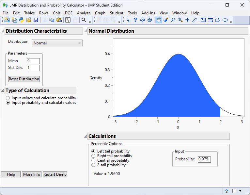Screen dimensions: 250x195
Task: Open the Distribution dropdown showing Normal
Action: coord(57,43)
